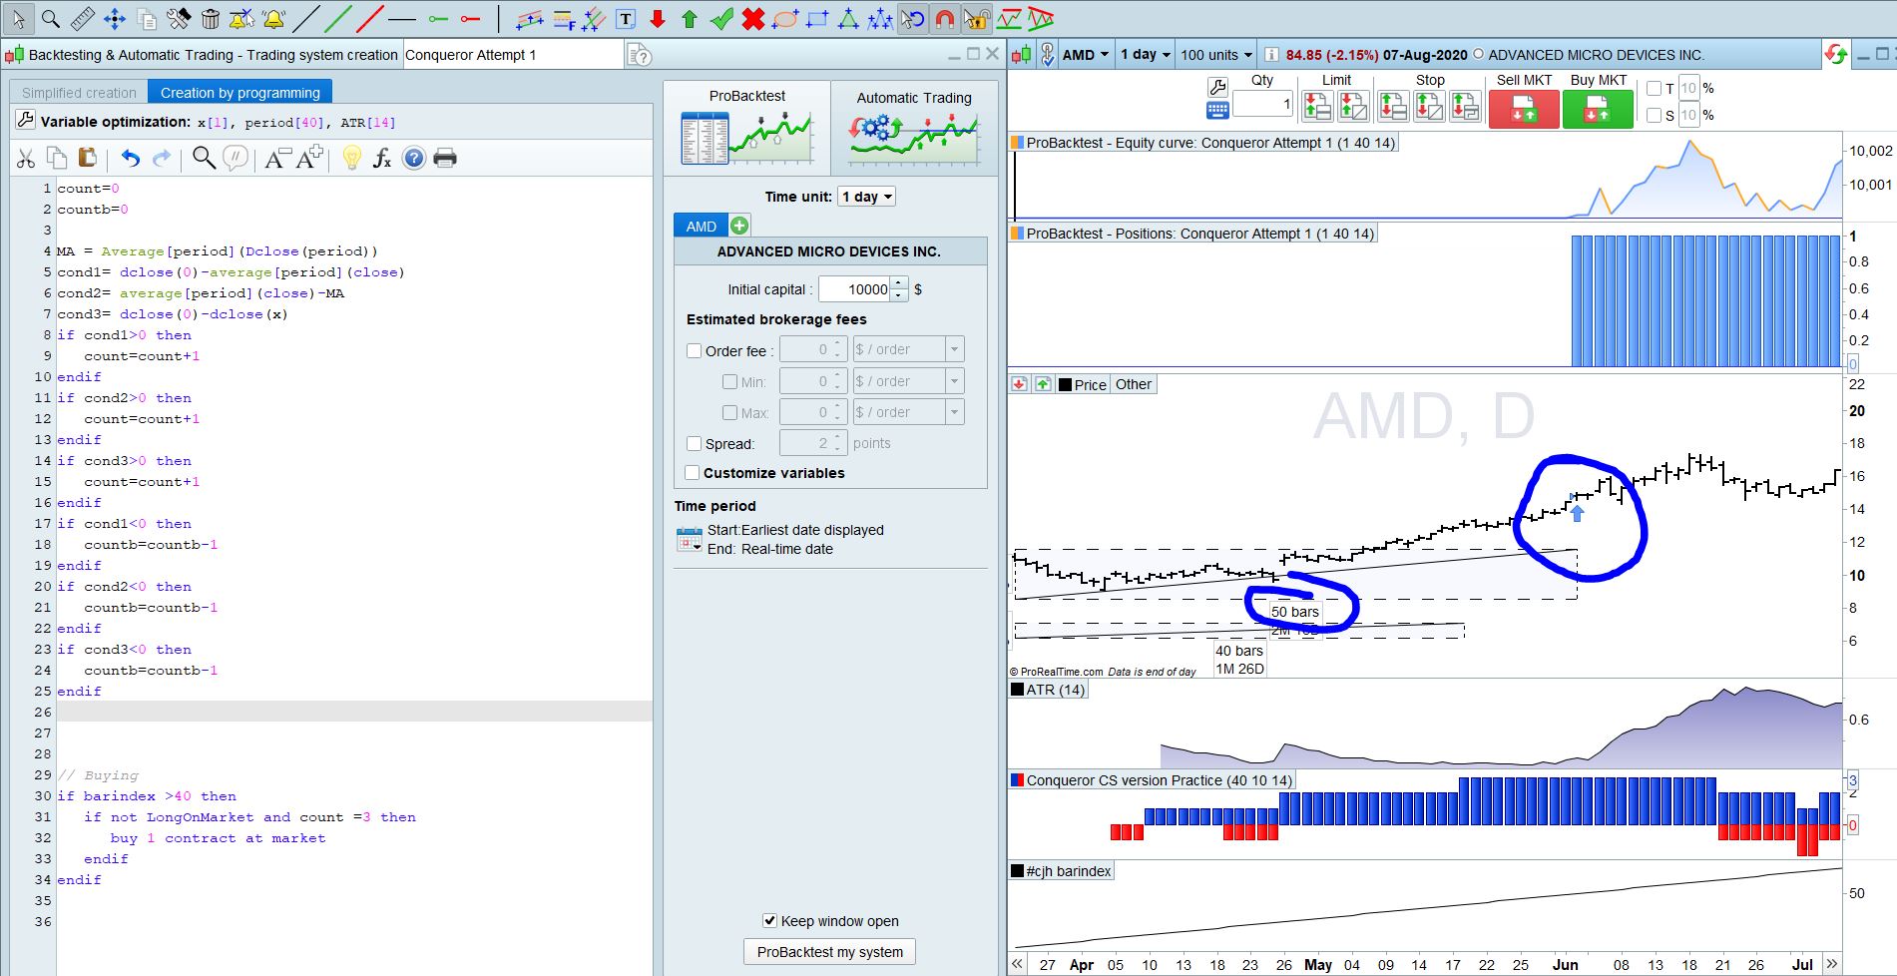1897x976 pixels.
Task: Open the Automatic Trading tab
Action: pyautogui.click(x=914, y=128)
